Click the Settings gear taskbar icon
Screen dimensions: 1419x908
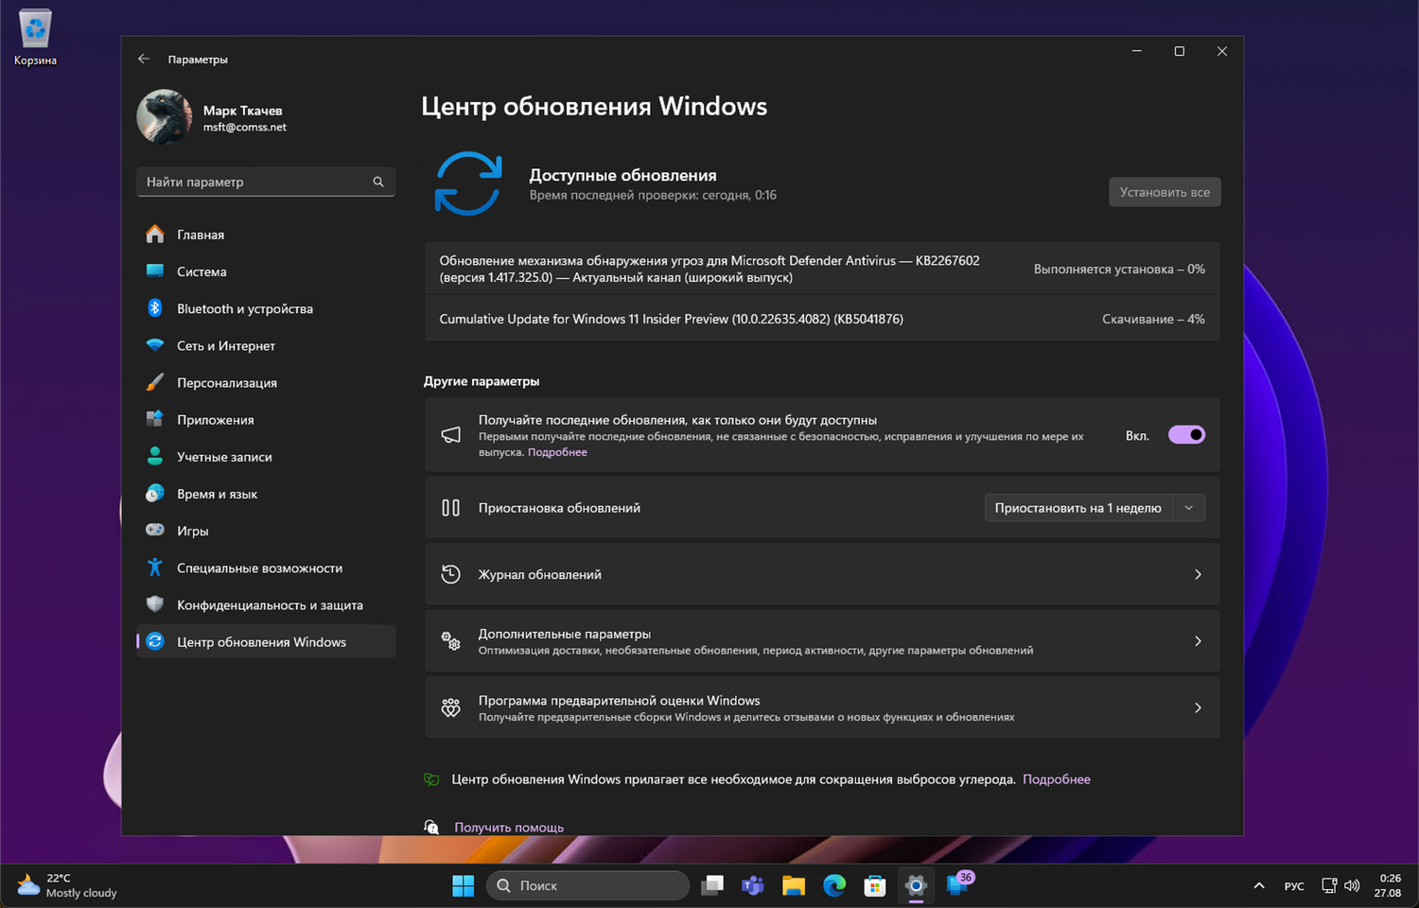coord(916,885)
